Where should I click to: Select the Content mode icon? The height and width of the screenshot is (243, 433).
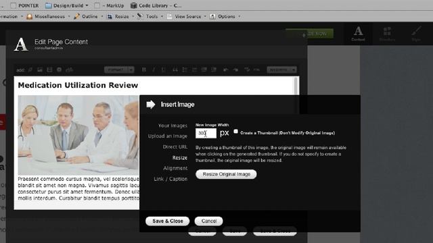pos(358,34)
